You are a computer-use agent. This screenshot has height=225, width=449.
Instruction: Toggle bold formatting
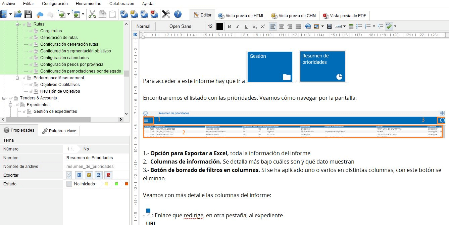tap(229, 26)
